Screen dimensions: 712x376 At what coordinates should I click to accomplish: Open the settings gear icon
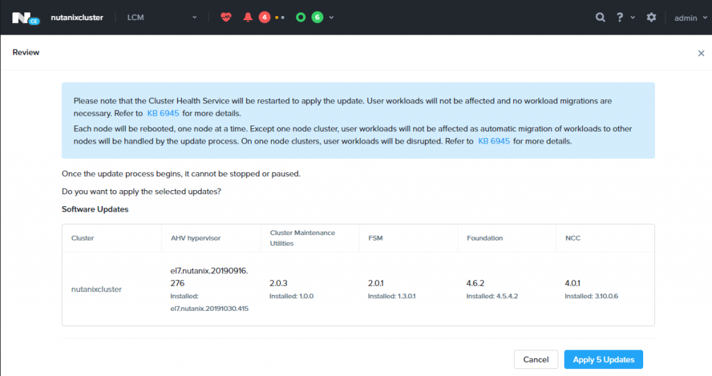pos(651,17)
